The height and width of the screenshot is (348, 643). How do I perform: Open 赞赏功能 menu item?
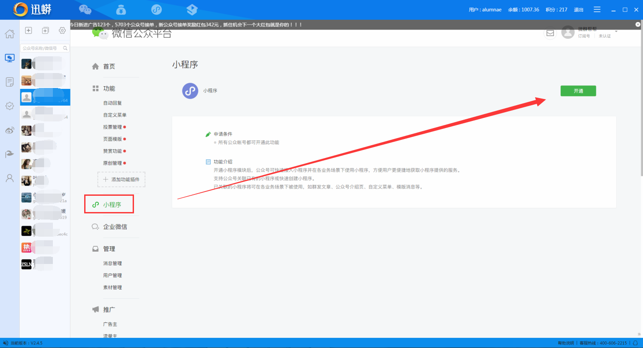(112, 151)
